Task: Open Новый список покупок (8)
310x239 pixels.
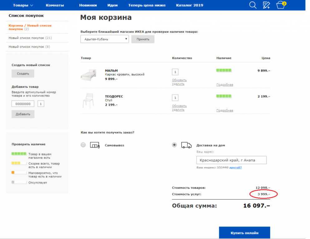Action: click(29, 47)
